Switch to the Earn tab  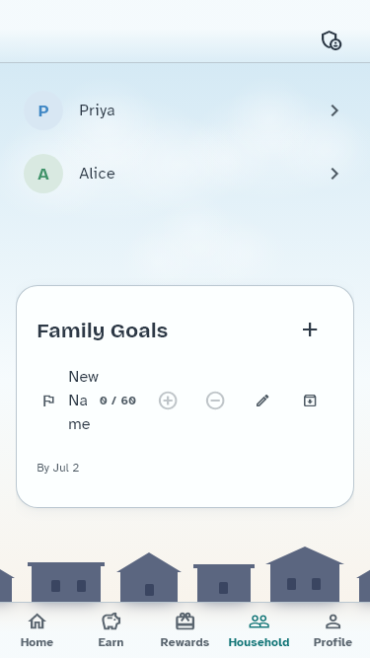(111, 629)
